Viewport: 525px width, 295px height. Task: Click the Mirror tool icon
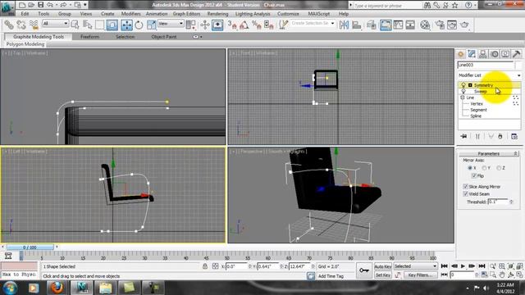(x=345, y=25)
